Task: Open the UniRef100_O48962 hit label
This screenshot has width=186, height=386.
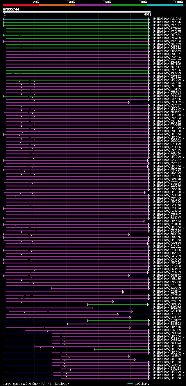Action: pos(167,48)
